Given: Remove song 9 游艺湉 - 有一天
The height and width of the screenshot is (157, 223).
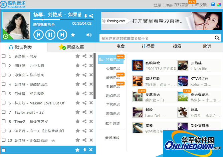Looking at the screenshot, I should pyautogui.click(x=91, y=131).
